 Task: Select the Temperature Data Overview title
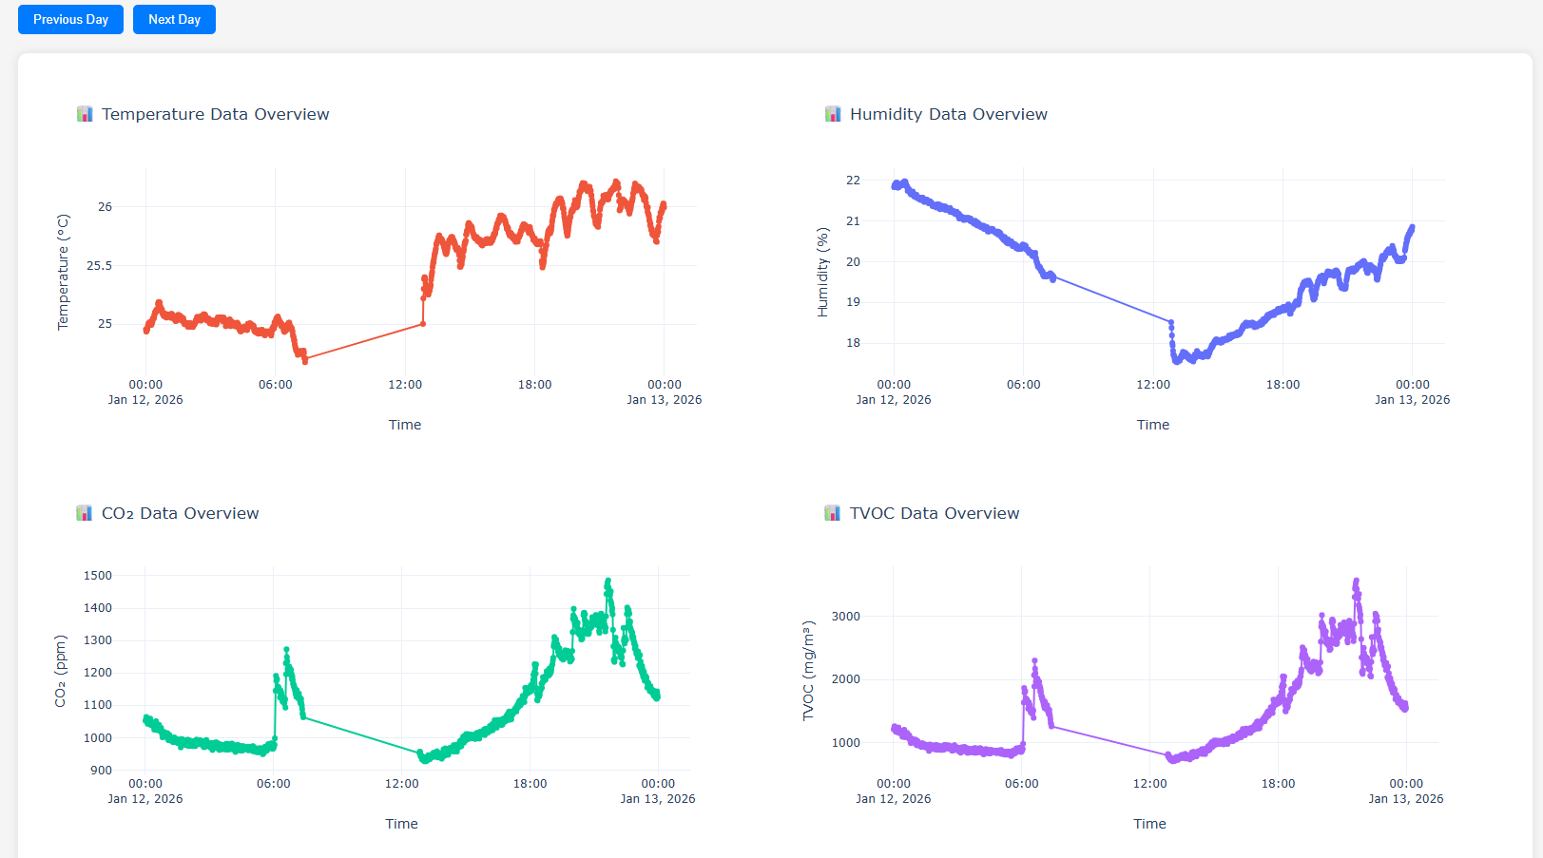pyautogui.click(x=215, y=114)
